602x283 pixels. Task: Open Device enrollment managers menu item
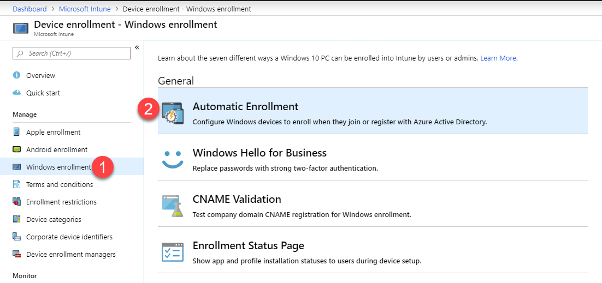click(x=70, y=254)
